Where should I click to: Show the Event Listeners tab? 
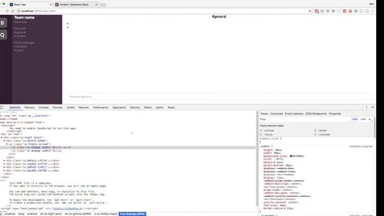coord(294,113)
